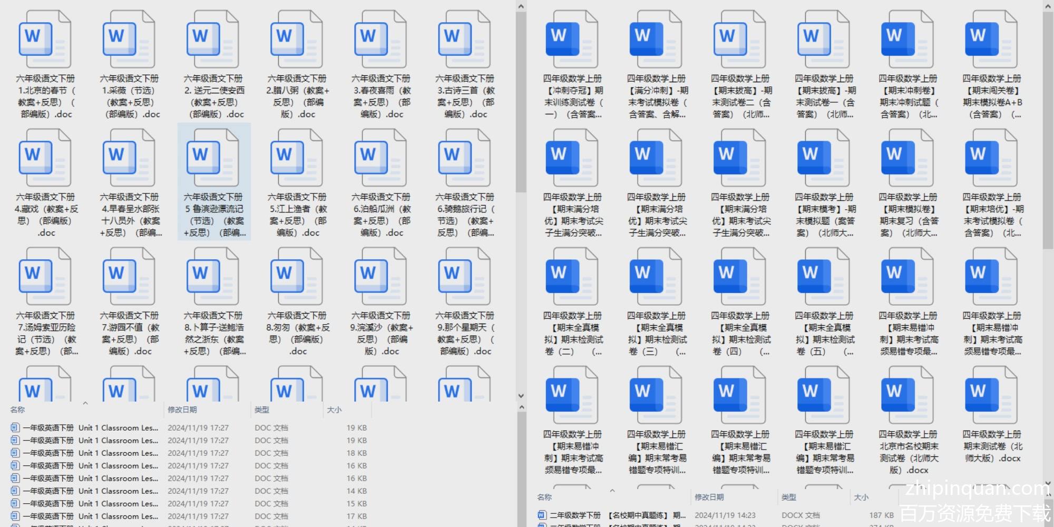
Task: Select the 期末测试卷（北师大版）.docx file
Action: pyautogui.click(x=991, y=395)
